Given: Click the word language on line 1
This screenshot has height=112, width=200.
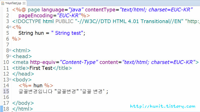Looking at the screenshot, I should tap(53, 10).
